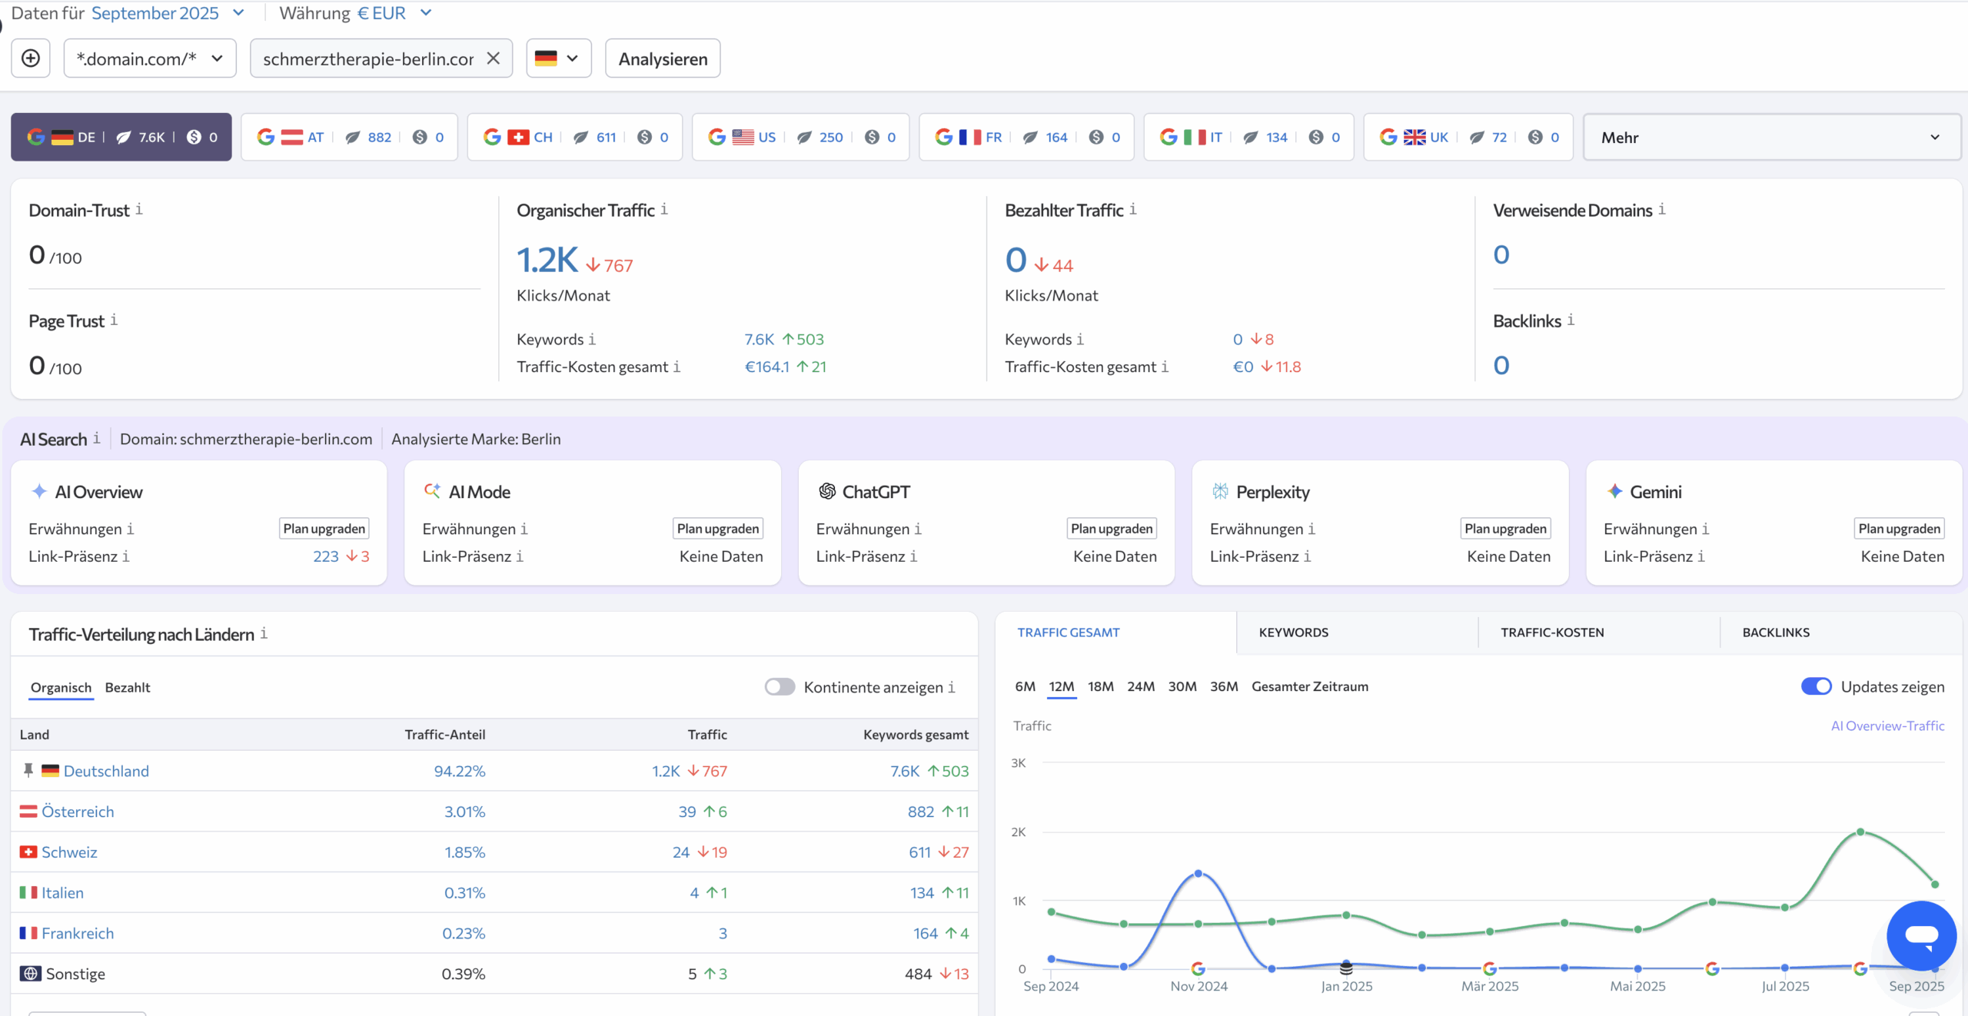The image size is (1968, 1016).
Task: Click the blue chat support bubble
Action: click(x=1921, y=935)
